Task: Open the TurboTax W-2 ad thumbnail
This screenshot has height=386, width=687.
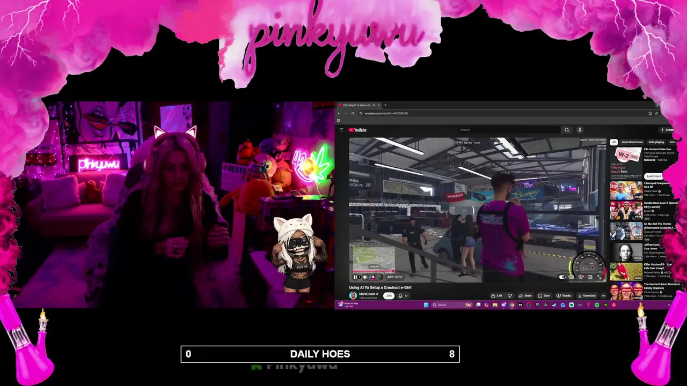Action: click(626, 163)
